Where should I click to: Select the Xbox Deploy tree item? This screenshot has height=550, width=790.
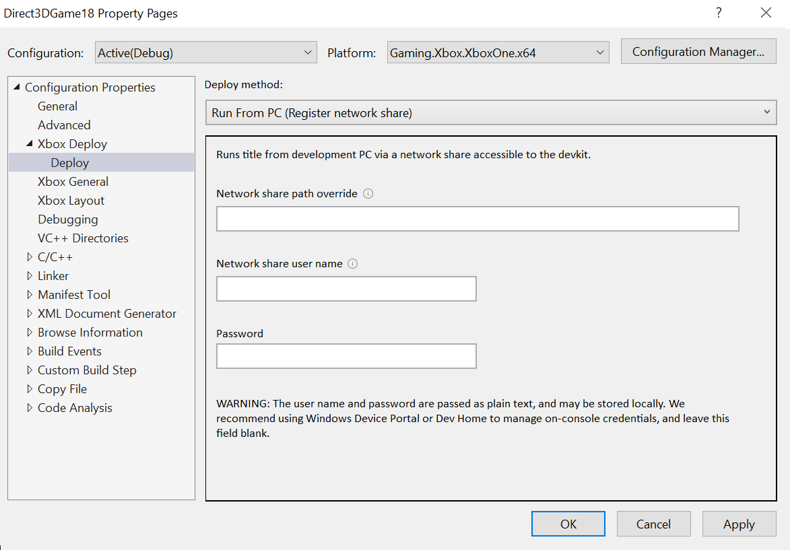click(72, 144)
